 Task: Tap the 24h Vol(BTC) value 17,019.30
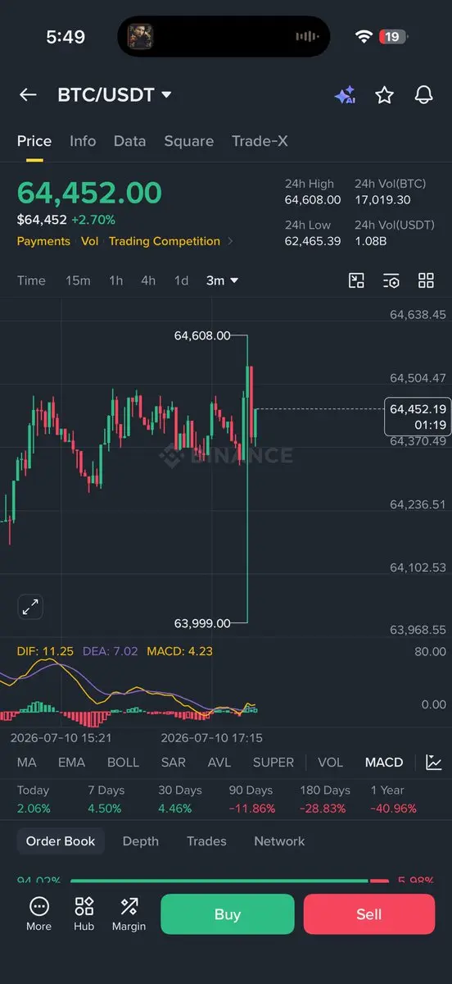coord(382,200)
